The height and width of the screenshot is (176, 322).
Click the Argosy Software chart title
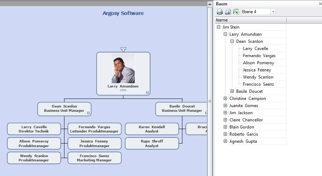[x=123, y=13]
